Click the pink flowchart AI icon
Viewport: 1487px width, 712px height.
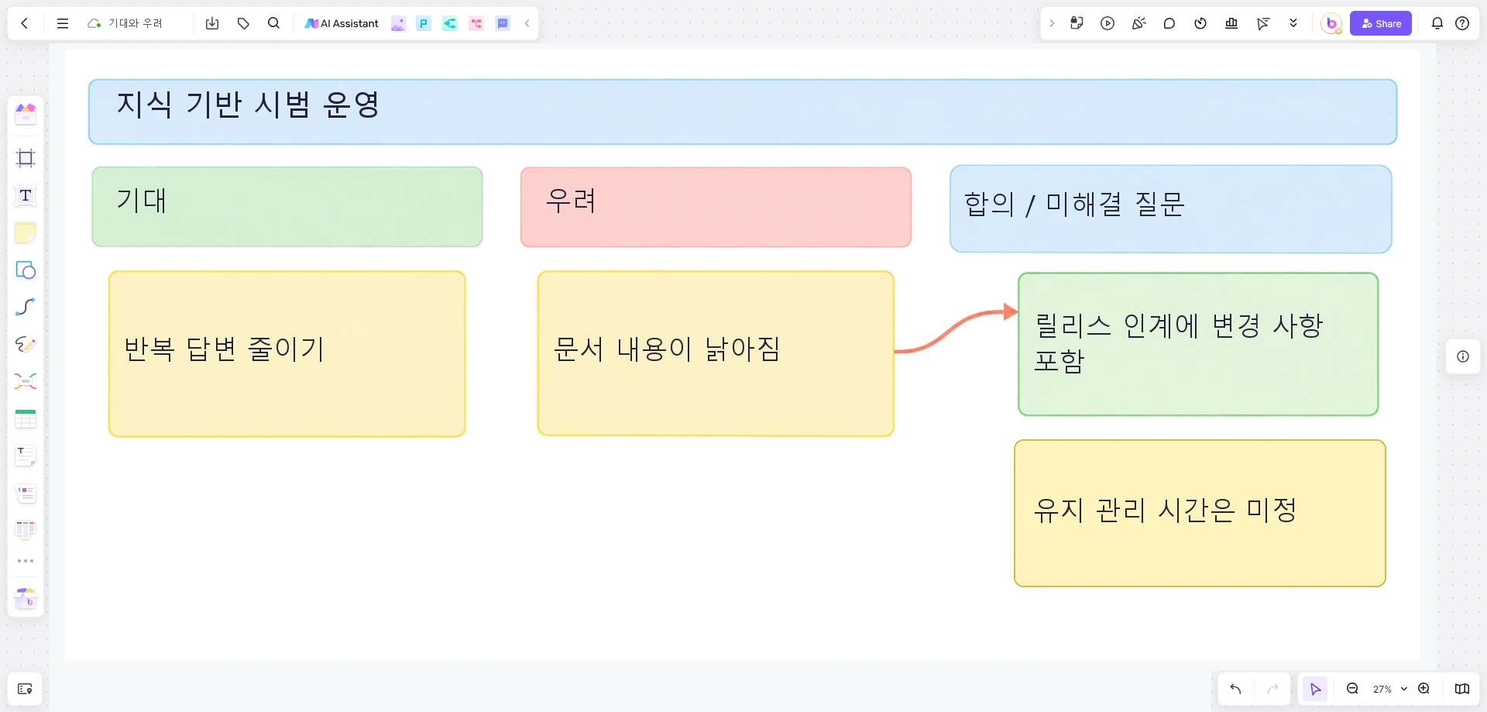[x=476, y=23]
